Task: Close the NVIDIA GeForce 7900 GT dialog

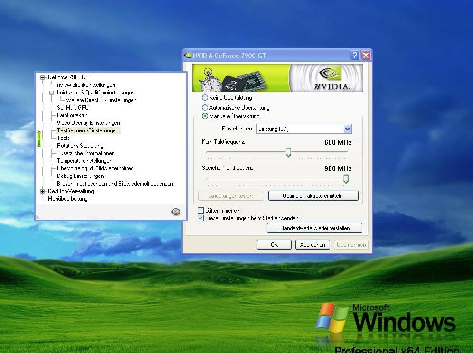Action: 366,55
